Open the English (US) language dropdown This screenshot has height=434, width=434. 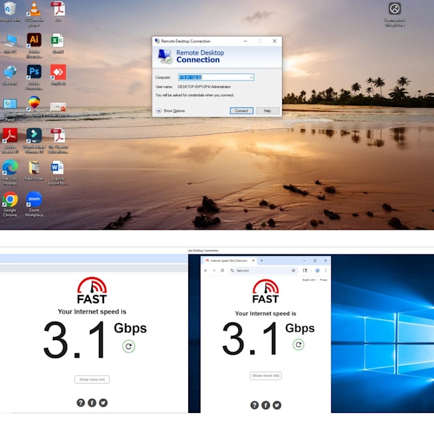(310, 280)
